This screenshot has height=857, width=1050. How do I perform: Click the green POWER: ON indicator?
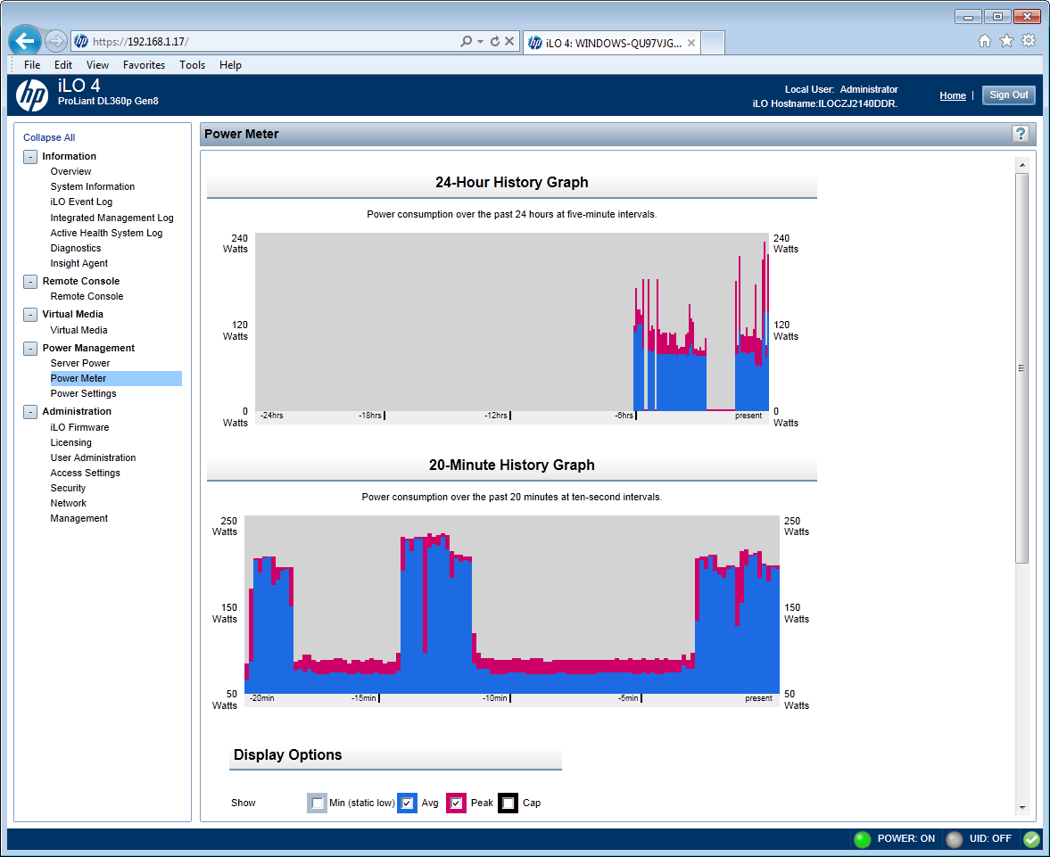click(863, 839)
